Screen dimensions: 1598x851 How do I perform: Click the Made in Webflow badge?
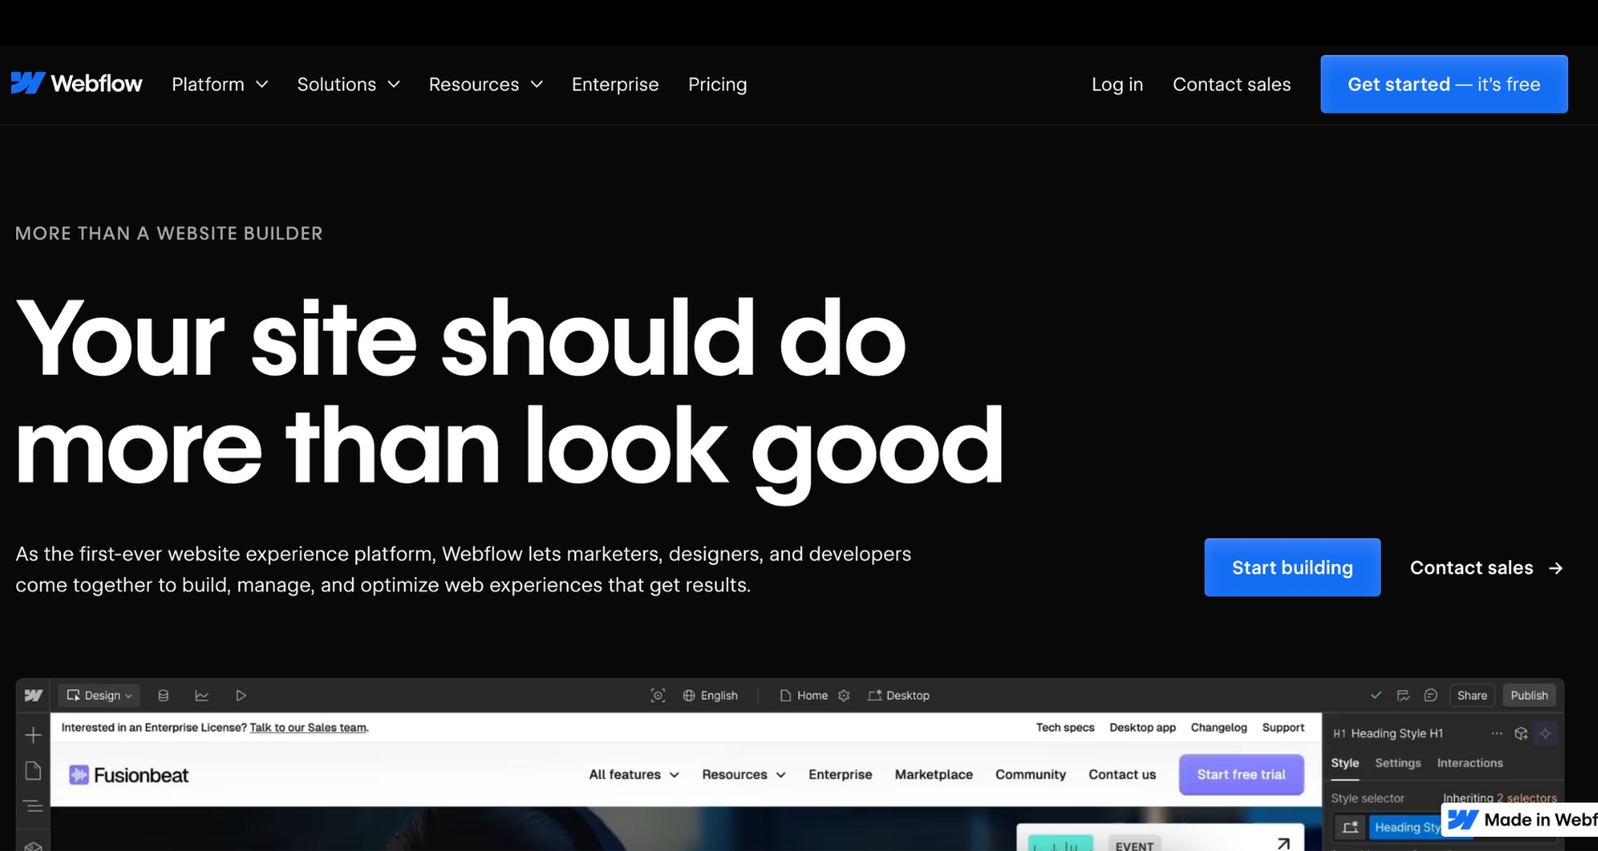tap(1520, 820)
